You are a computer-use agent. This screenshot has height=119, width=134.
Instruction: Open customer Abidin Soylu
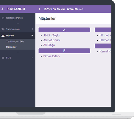point(52,35)
